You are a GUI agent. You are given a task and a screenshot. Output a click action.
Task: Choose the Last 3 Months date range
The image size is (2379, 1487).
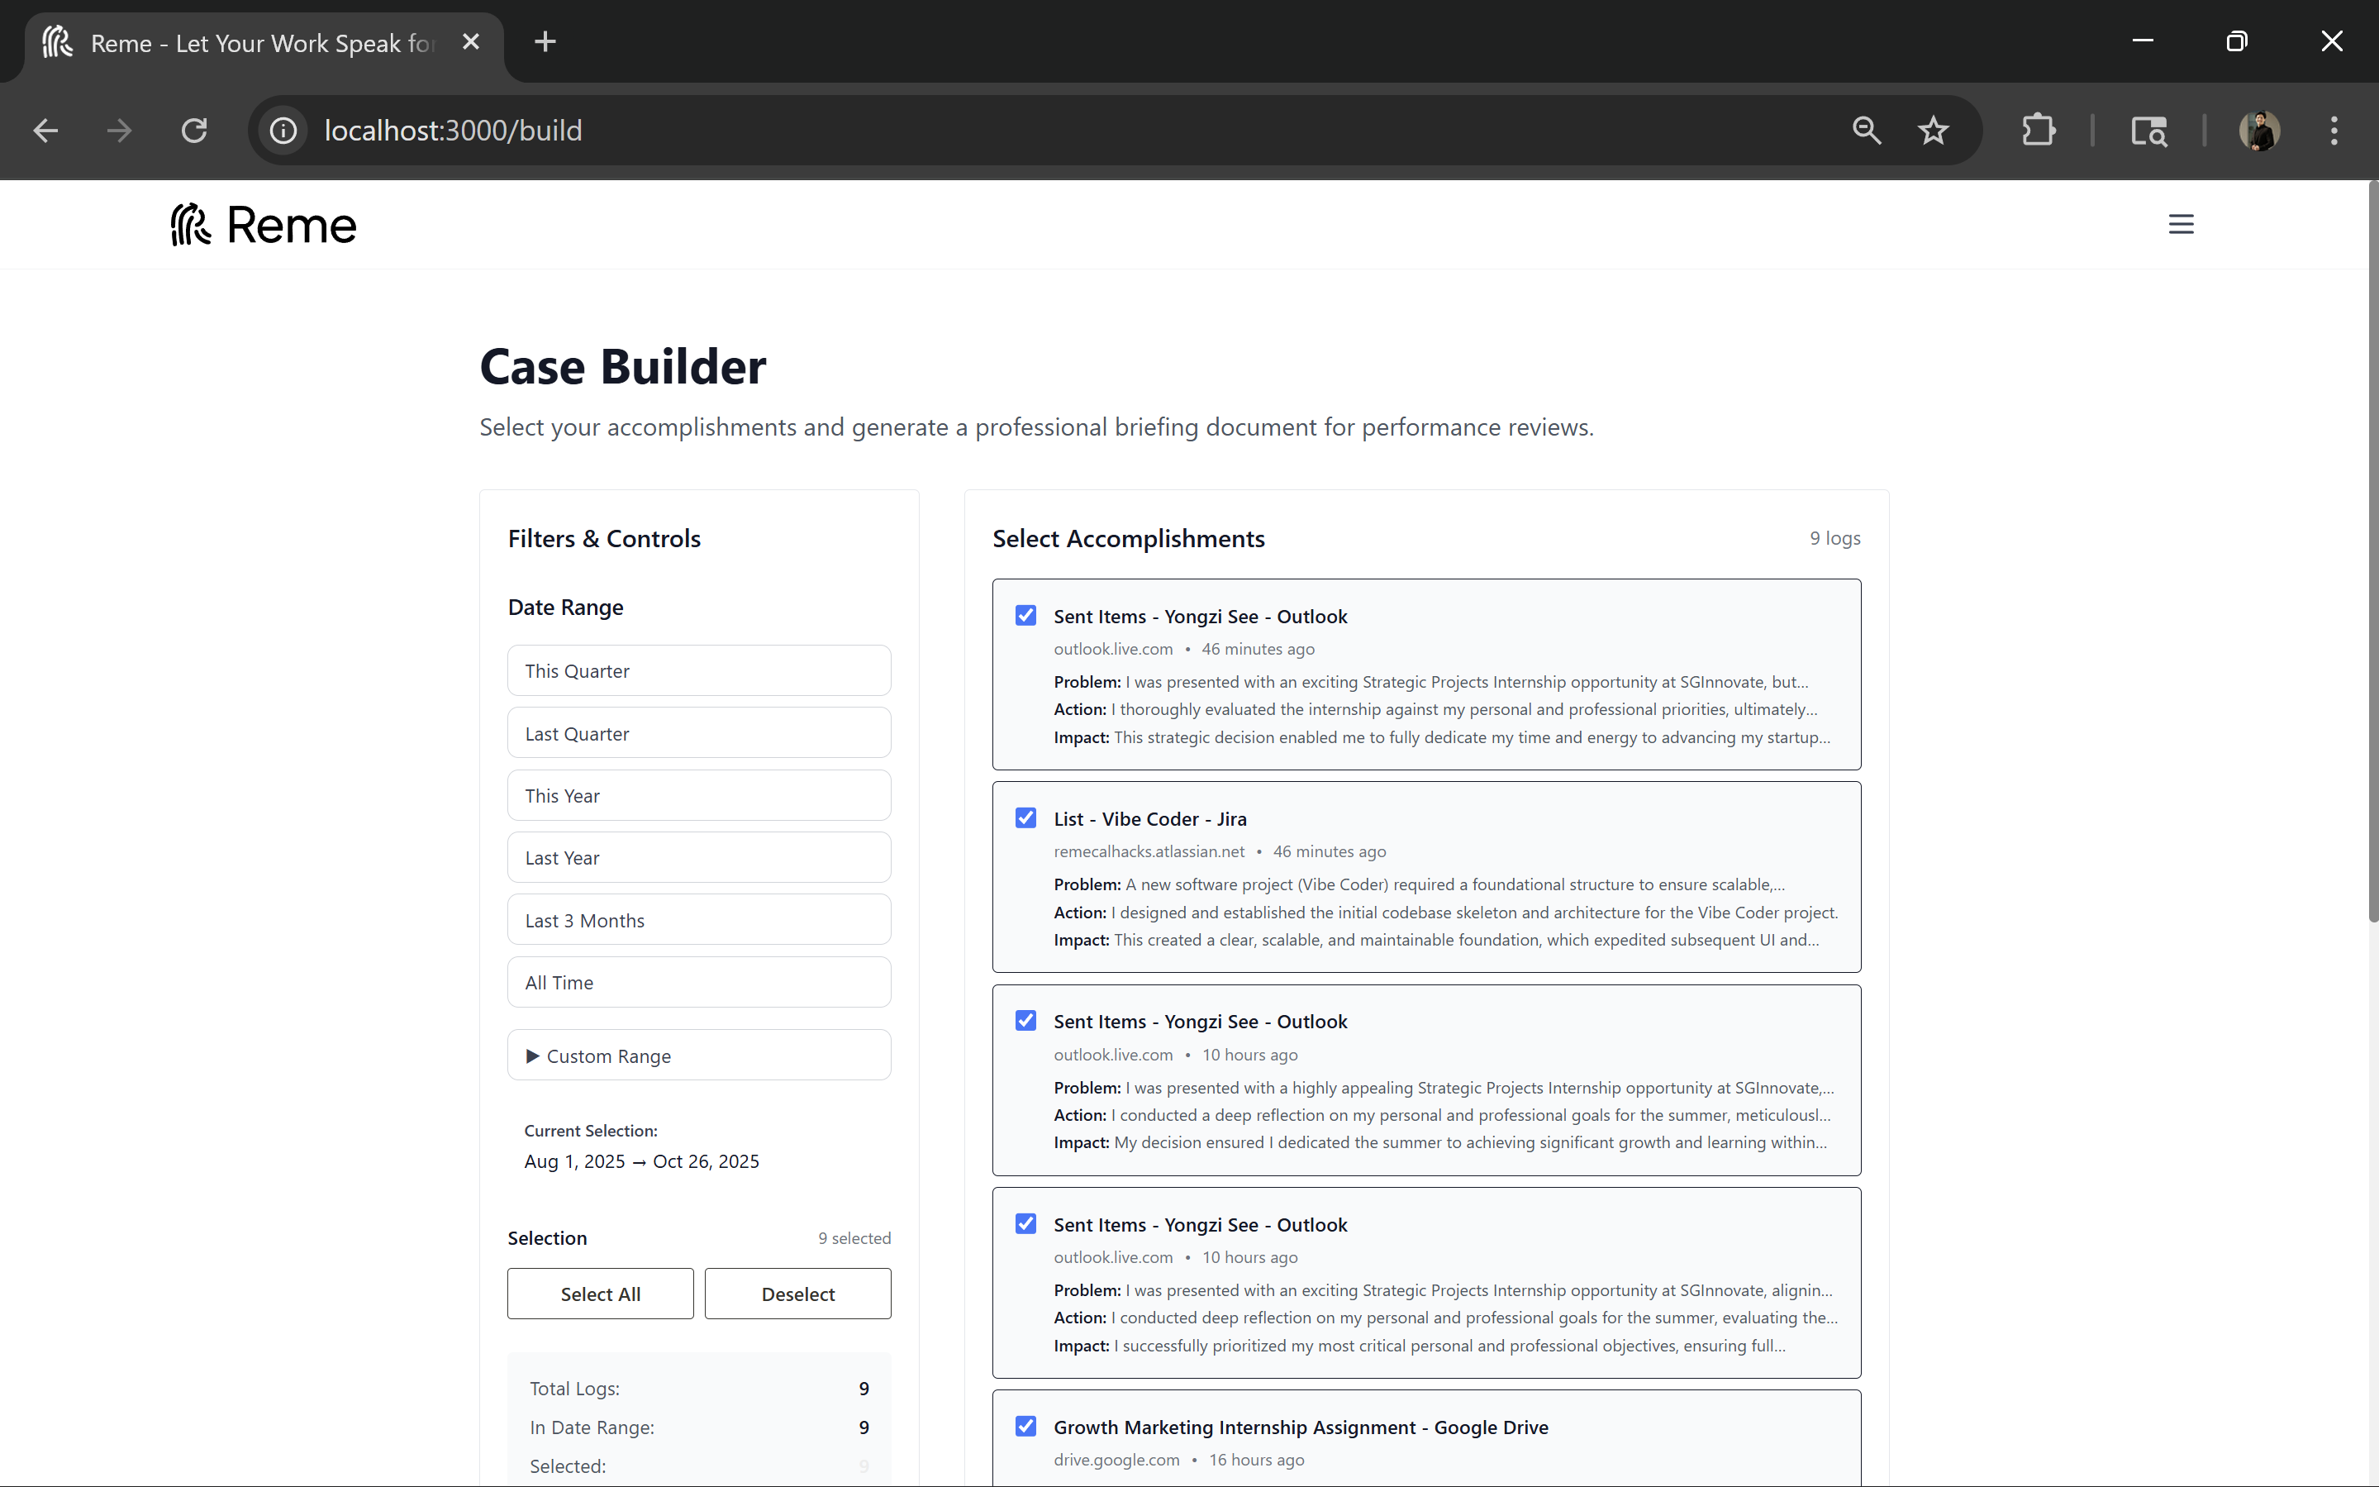[698, 919]
